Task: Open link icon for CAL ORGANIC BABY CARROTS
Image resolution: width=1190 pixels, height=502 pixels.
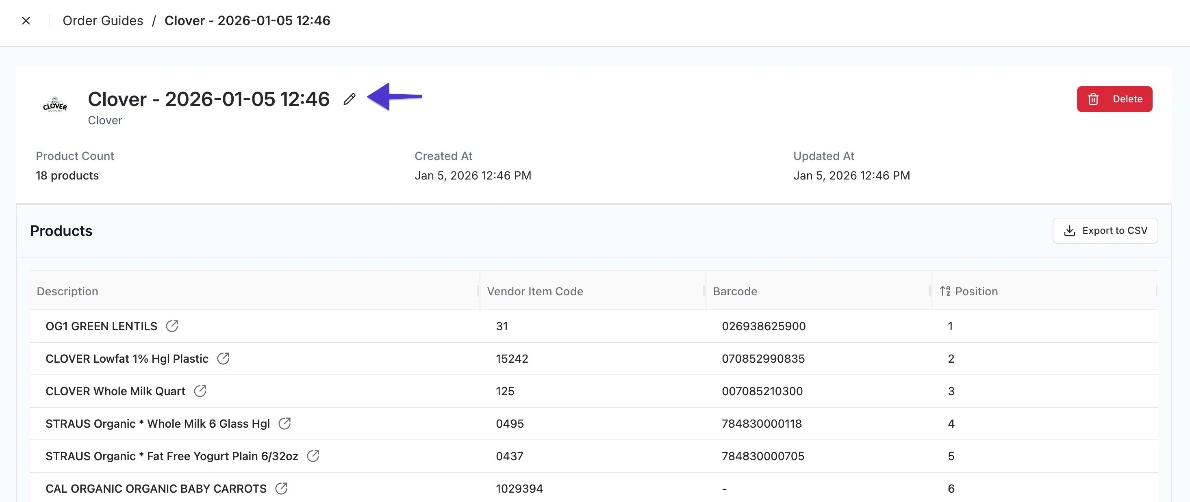Action: (281, 488)
